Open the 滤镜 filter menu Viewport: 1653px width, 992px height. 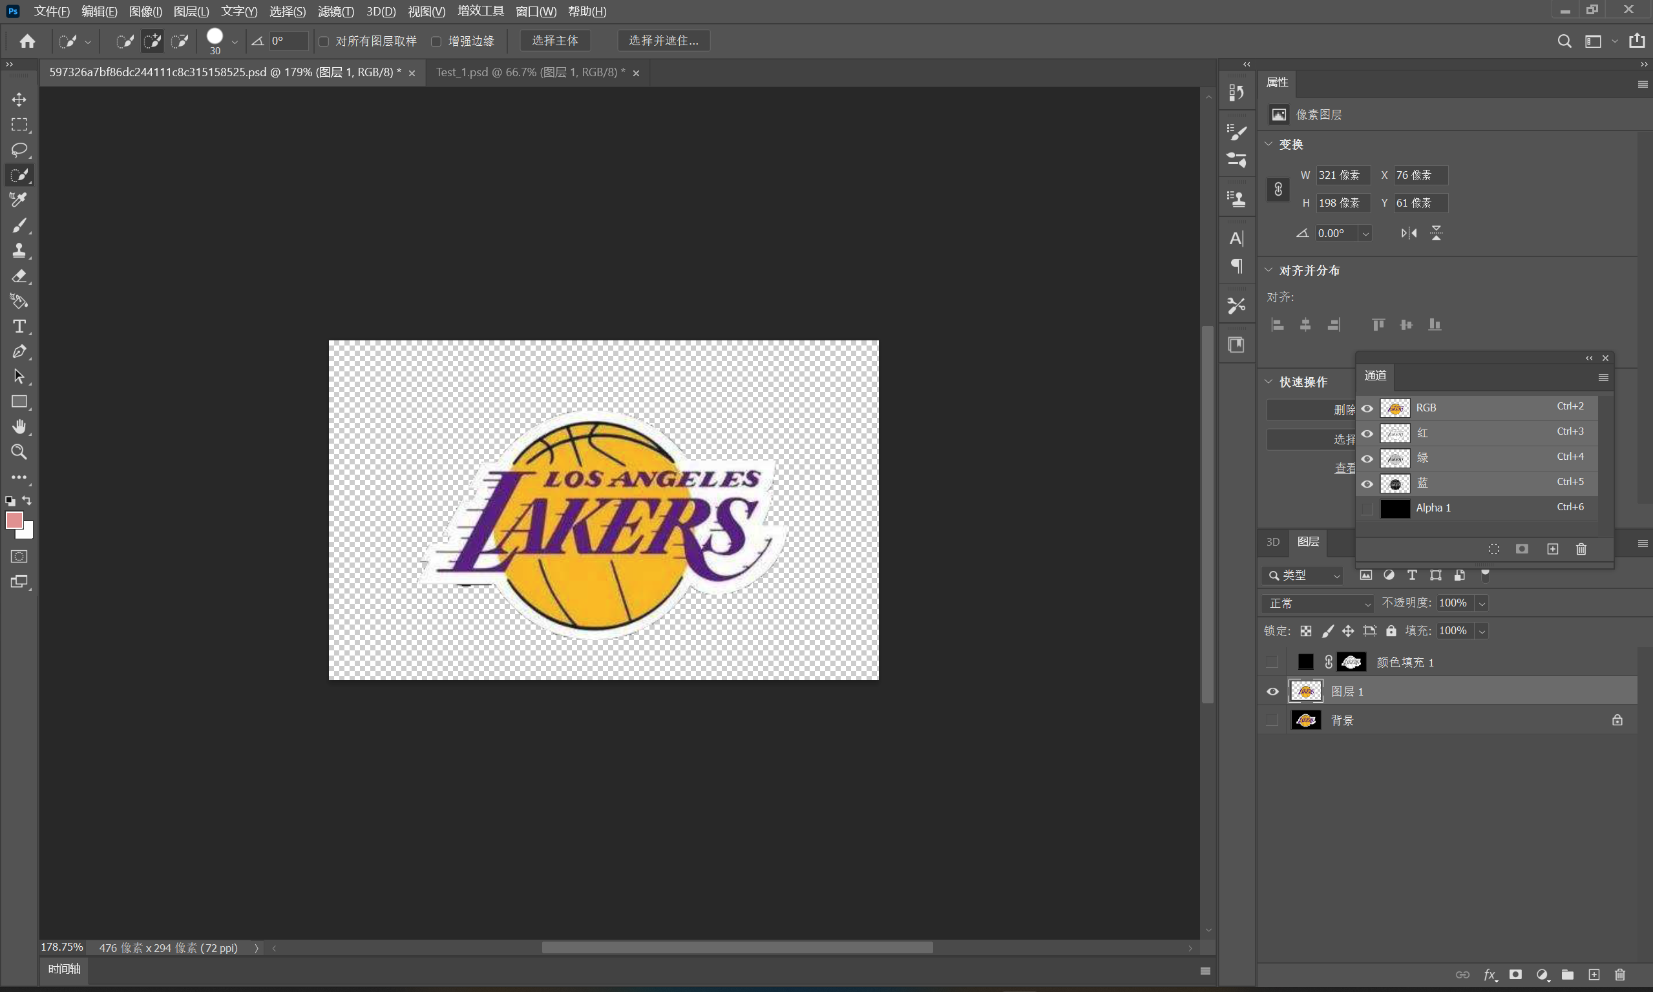(335, 12)
